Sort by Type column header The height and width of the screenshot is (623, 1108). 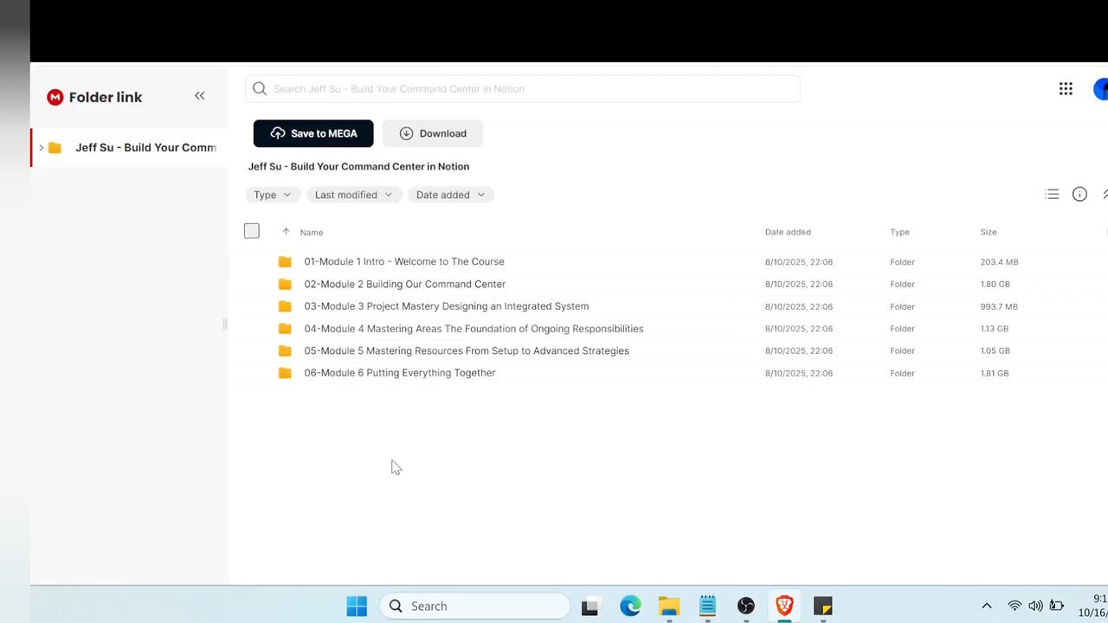899,232
